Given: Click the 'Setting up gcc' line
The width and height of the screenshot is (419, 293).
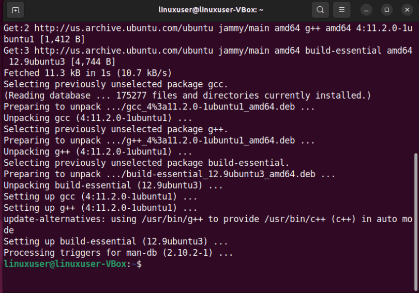Looking at the screenshot, I should point(100,197).
